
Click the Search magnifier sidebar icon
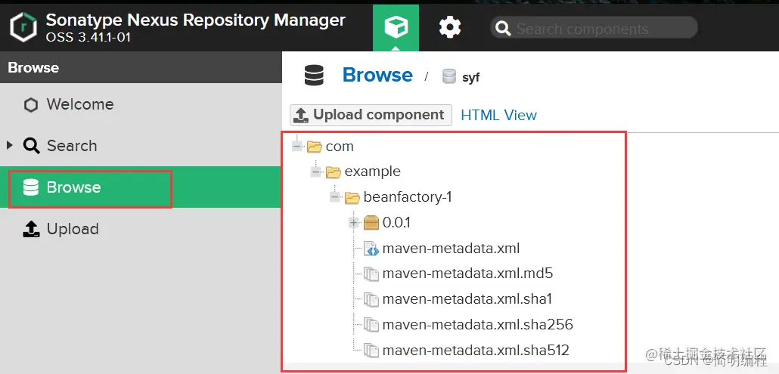tap(31, 146)
